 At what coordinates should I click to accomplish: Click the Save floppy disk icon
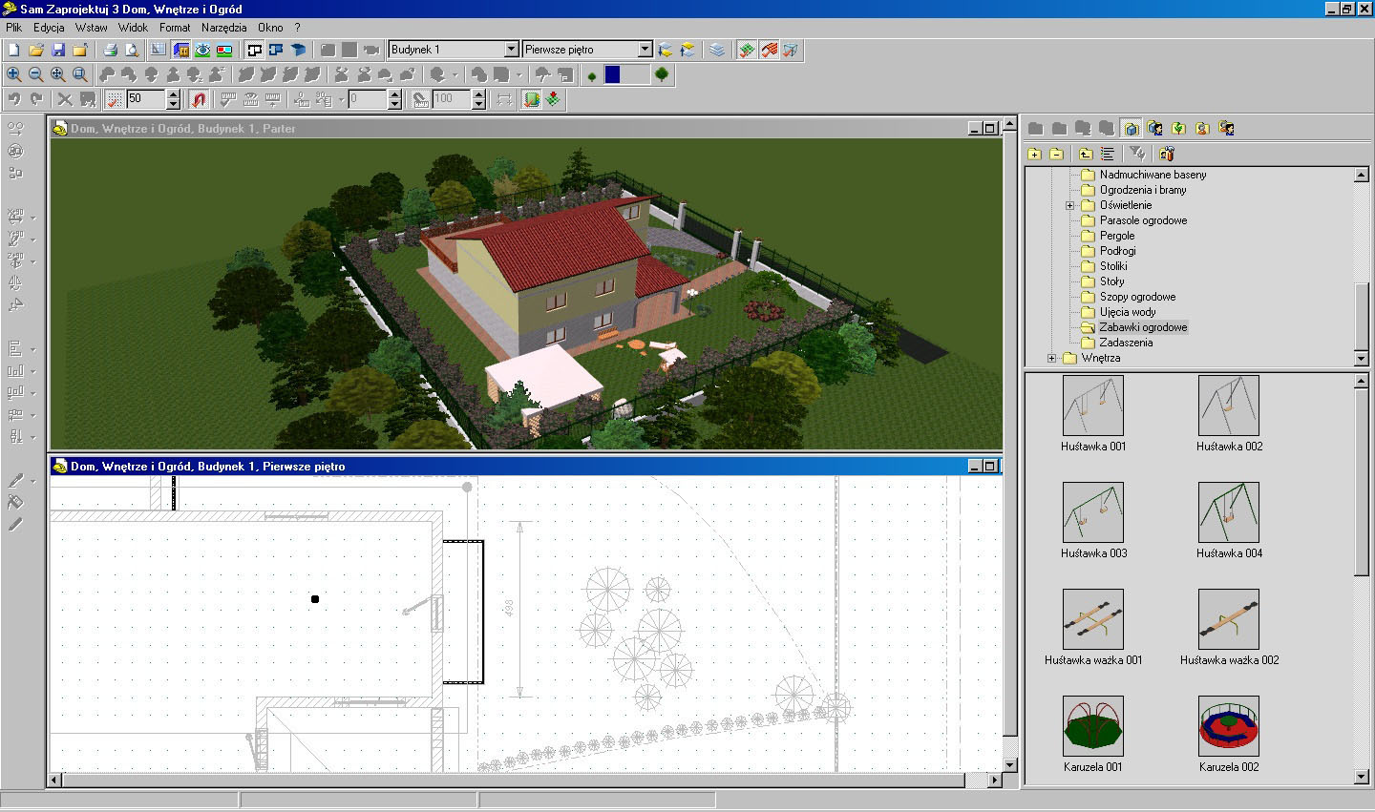point(58,50)
